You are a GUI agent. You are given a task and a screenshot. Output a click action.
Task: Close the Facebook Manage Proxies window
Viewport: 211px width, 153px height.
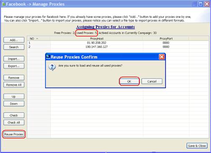(x=207, y=4)
